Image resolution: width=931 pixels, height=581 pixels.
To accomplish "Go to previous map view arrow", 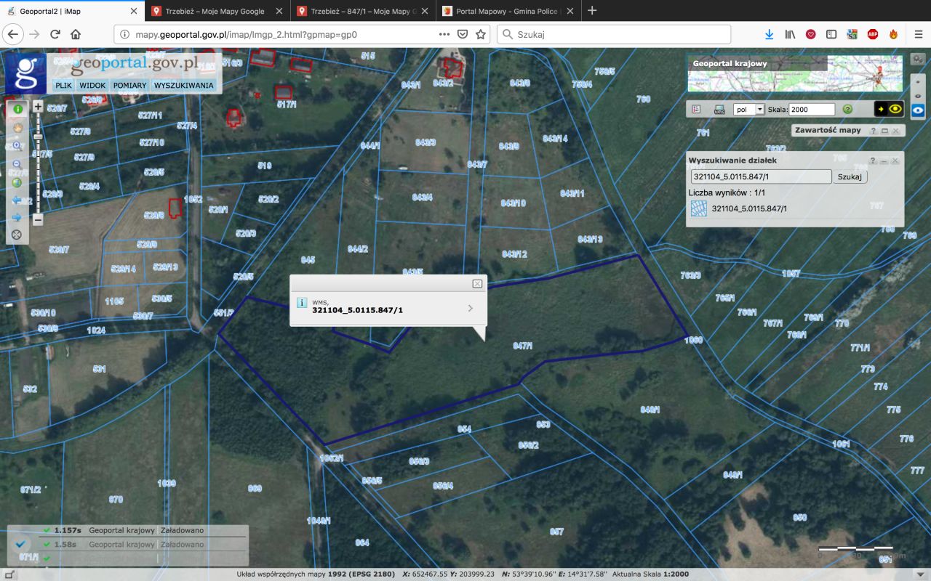I will tap(17, 200).
